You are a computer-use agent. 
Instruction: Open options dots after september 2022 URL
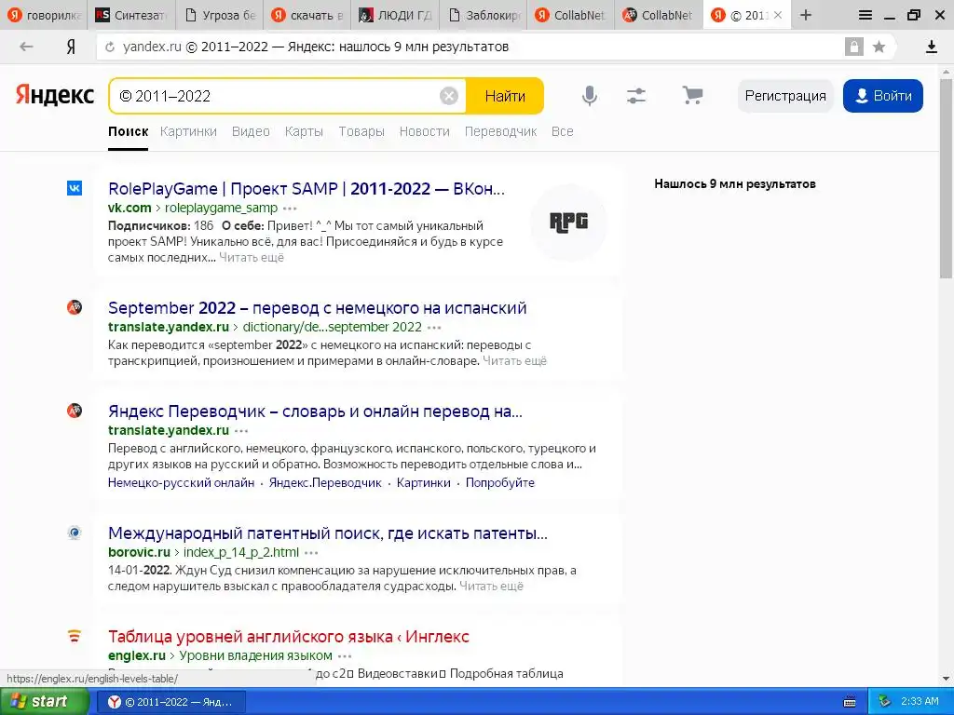coord(434,328)
